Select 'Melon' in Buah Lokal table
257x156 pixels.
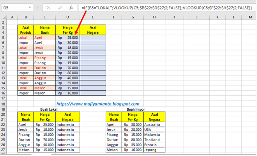coord(26,150)
